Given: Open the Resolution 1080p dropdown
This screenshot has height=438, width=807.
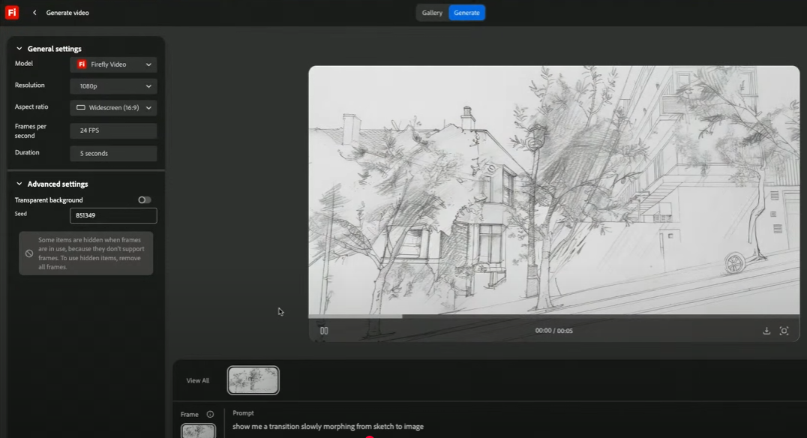Looking at the screenshot, I should click(113, 86).
